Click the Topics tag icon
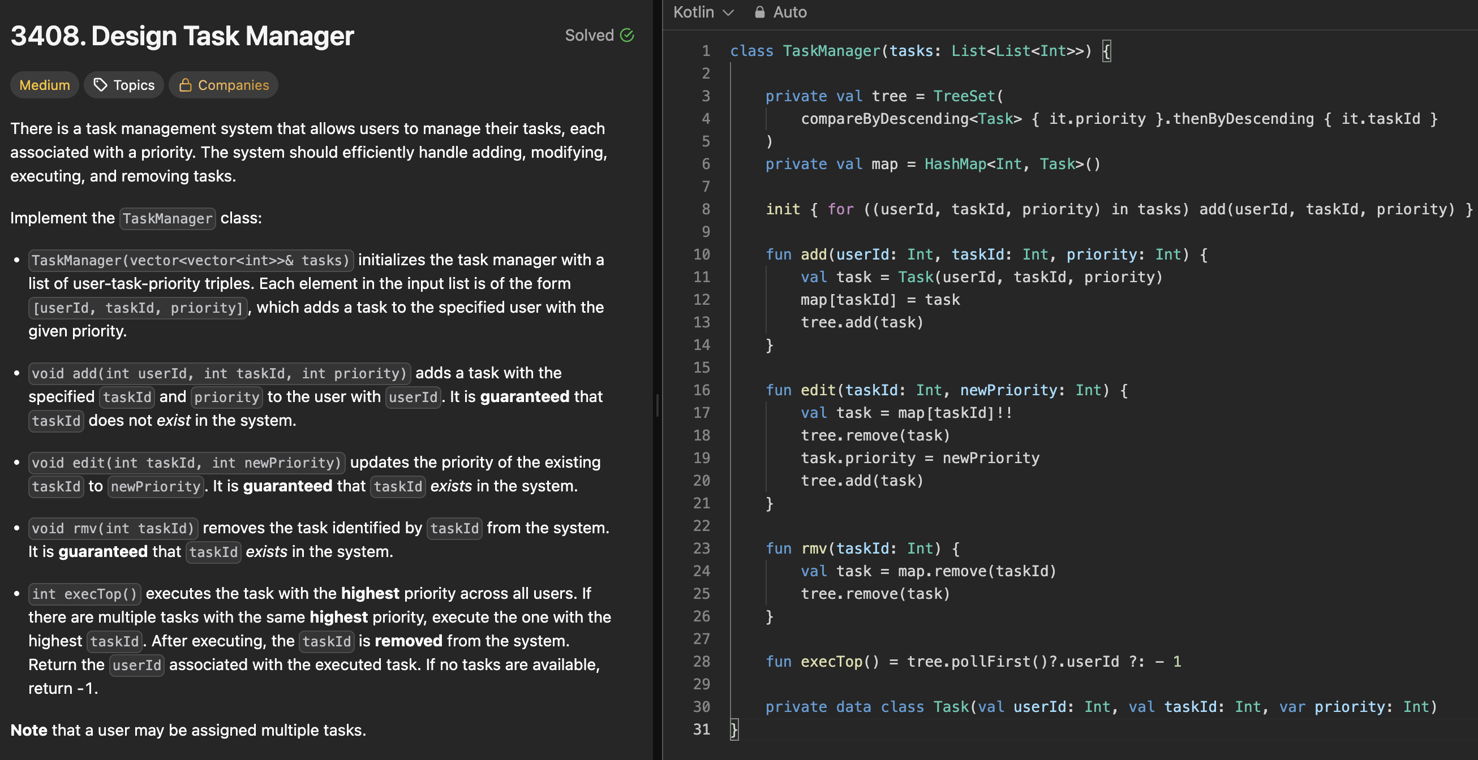This screenshot has height=760, width=1478. pos(100,85)
